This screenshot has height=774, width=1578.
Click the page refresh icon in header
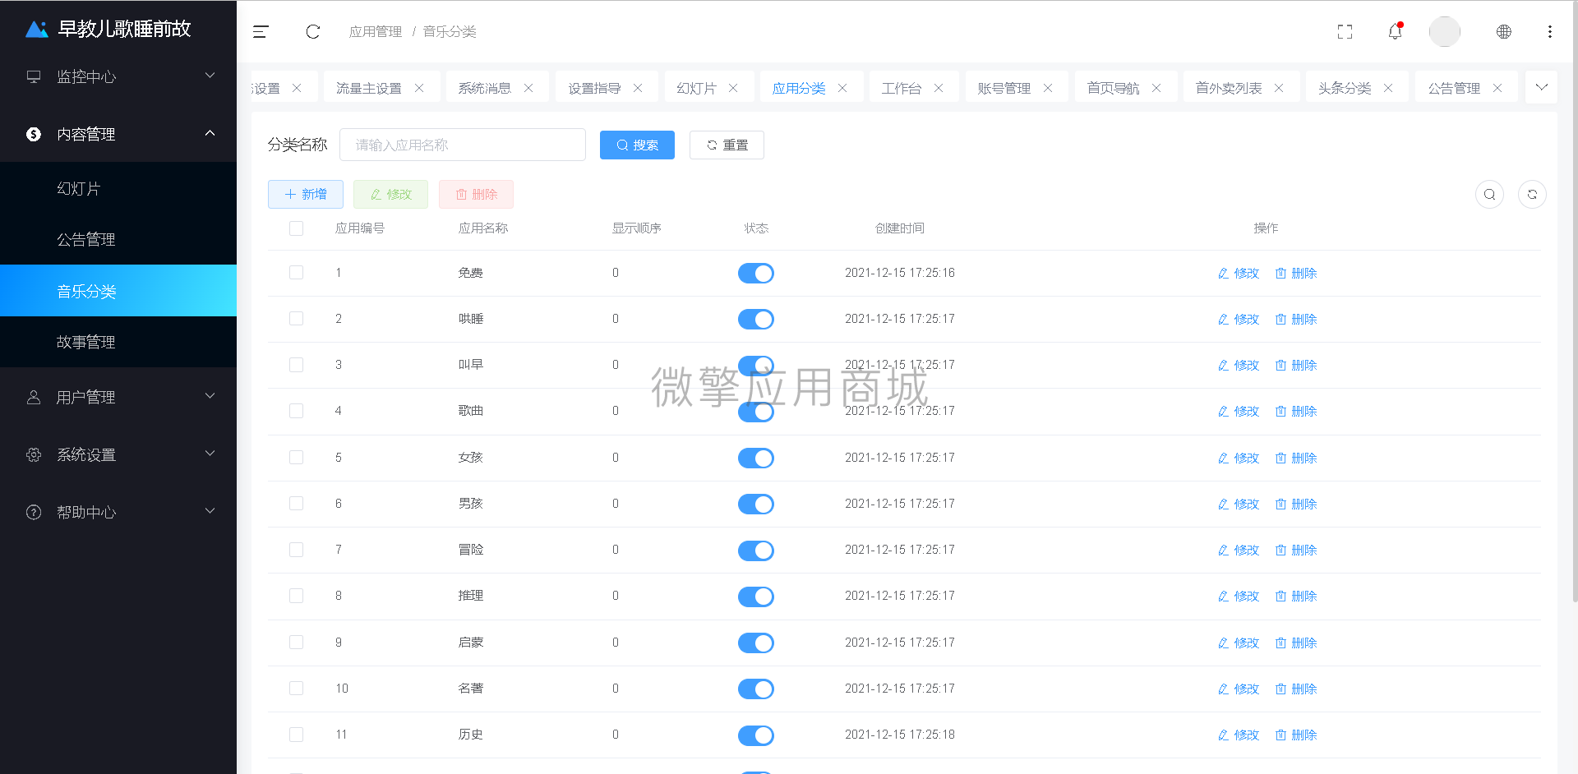tap(312, 31)
